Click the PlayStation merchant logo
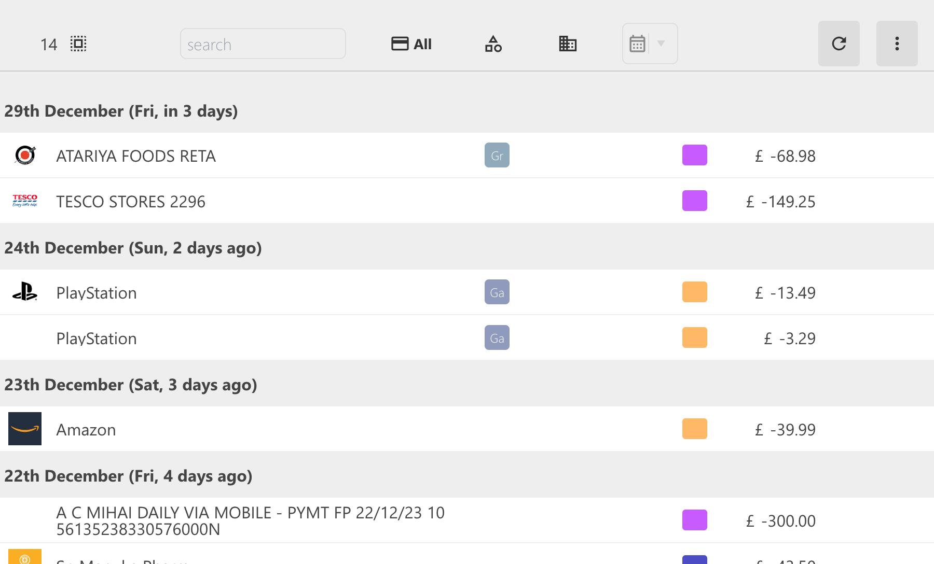934x564 pixels. (x=24, y=292)
